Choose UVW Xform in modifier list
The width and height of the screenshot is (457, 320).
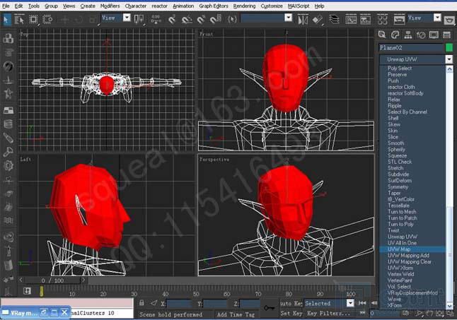412,268
